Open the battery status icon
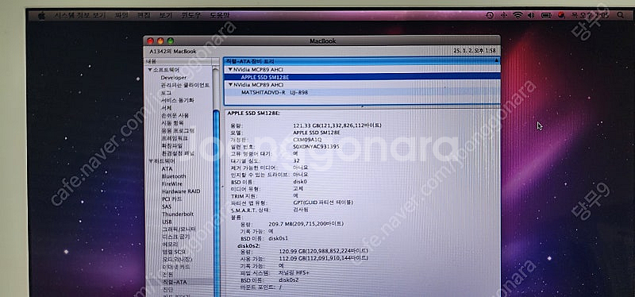 coord(546,15)
